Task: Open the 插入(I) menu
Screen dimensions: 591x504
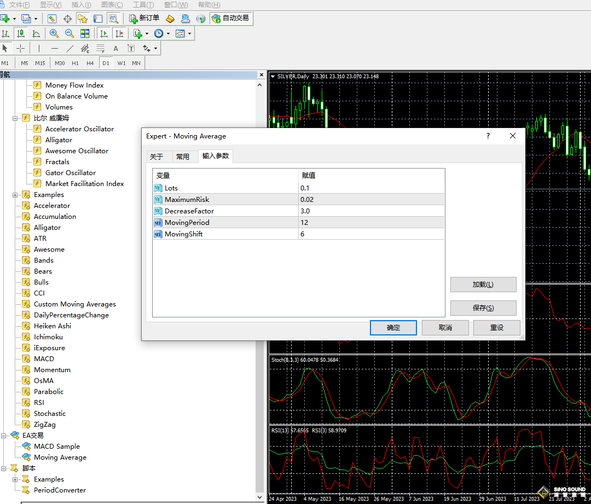Action: point(81,4)
